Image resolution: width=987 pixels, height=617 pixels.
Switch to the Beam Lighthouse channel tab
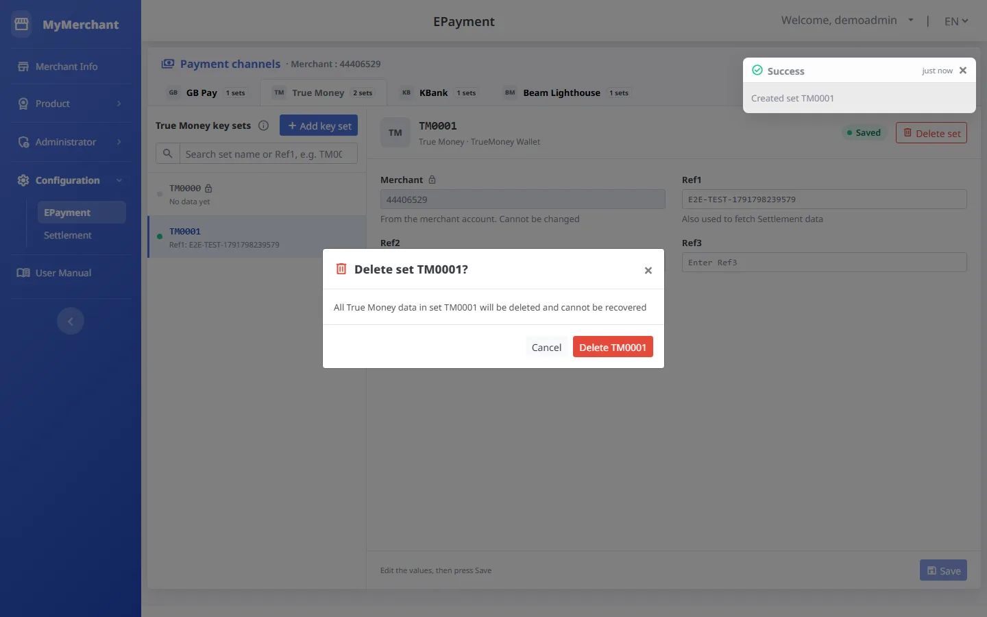[567, 93]
